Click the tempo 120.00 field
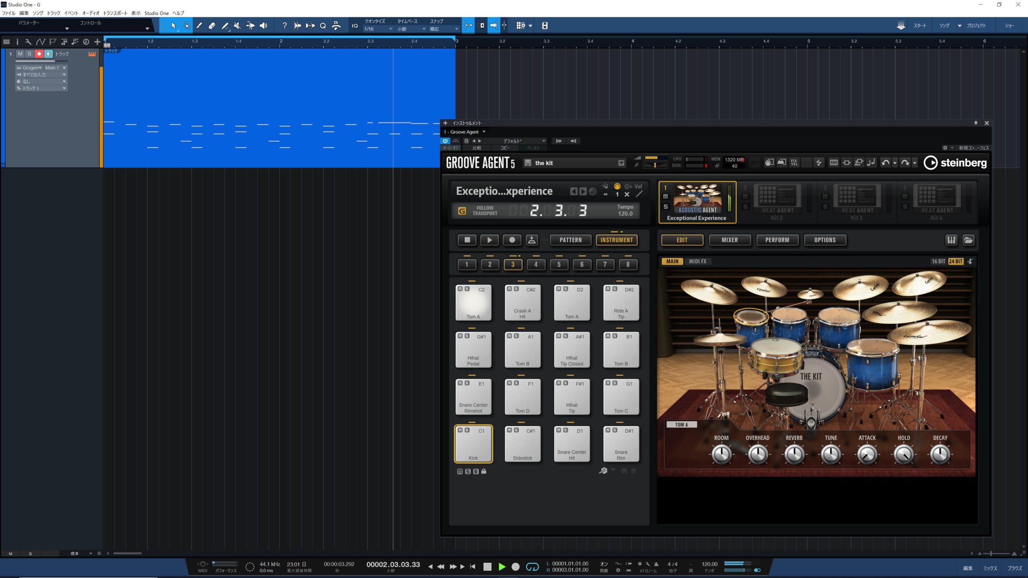1028x578 pixels. (709, 564)
